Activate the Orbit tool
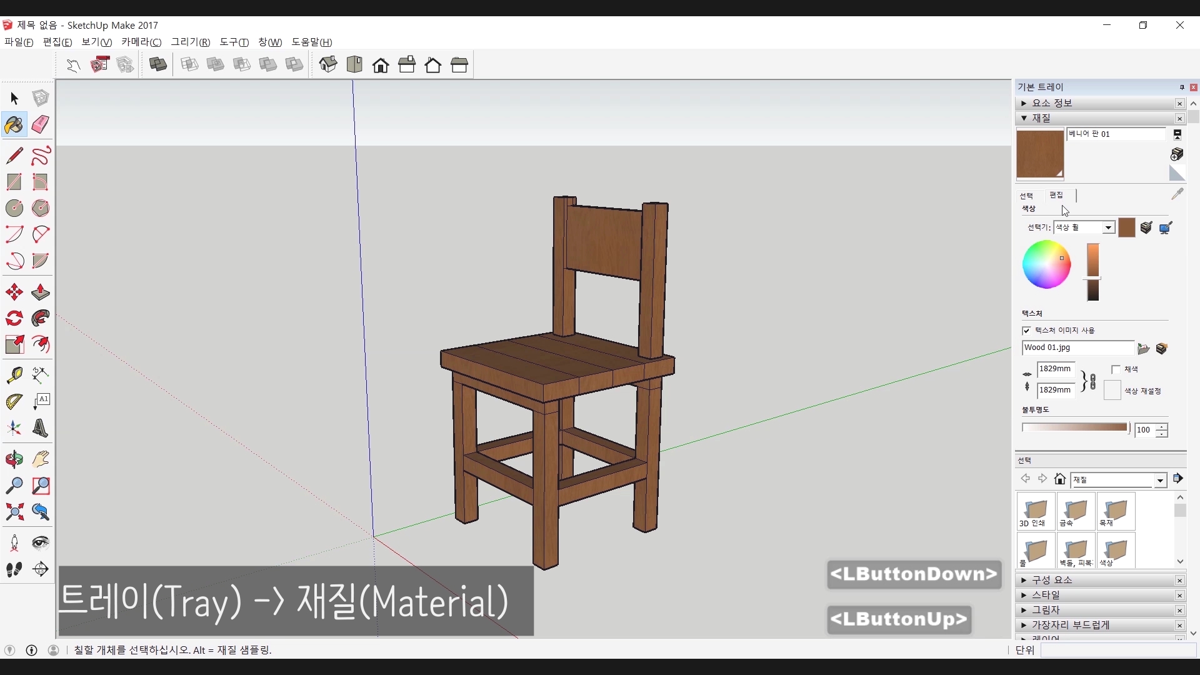This screenshot has width=1200, height=675. coord(14,459)
